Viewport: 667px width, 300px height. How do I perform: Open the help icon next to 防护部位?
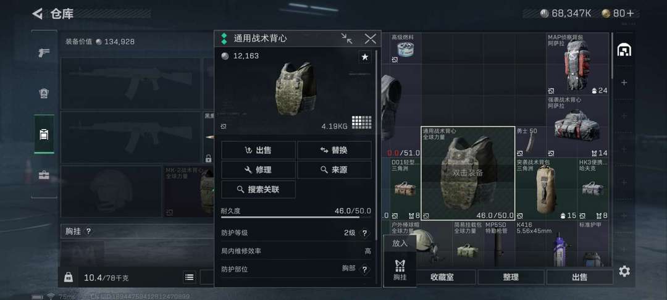(x=364, y=269)
